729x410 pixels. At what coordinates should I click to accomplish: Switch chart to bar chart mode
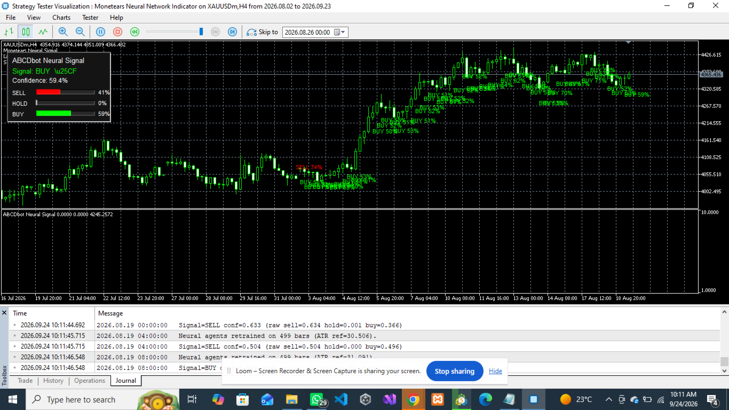[10, 32]
